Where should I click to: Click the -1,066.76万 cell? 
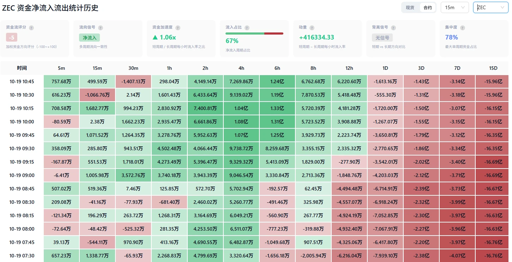click(x=97, y=95)
